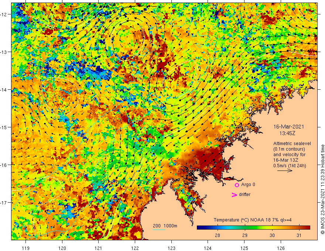
Task: Click longitude axis label 119
Action: point(26,248)
